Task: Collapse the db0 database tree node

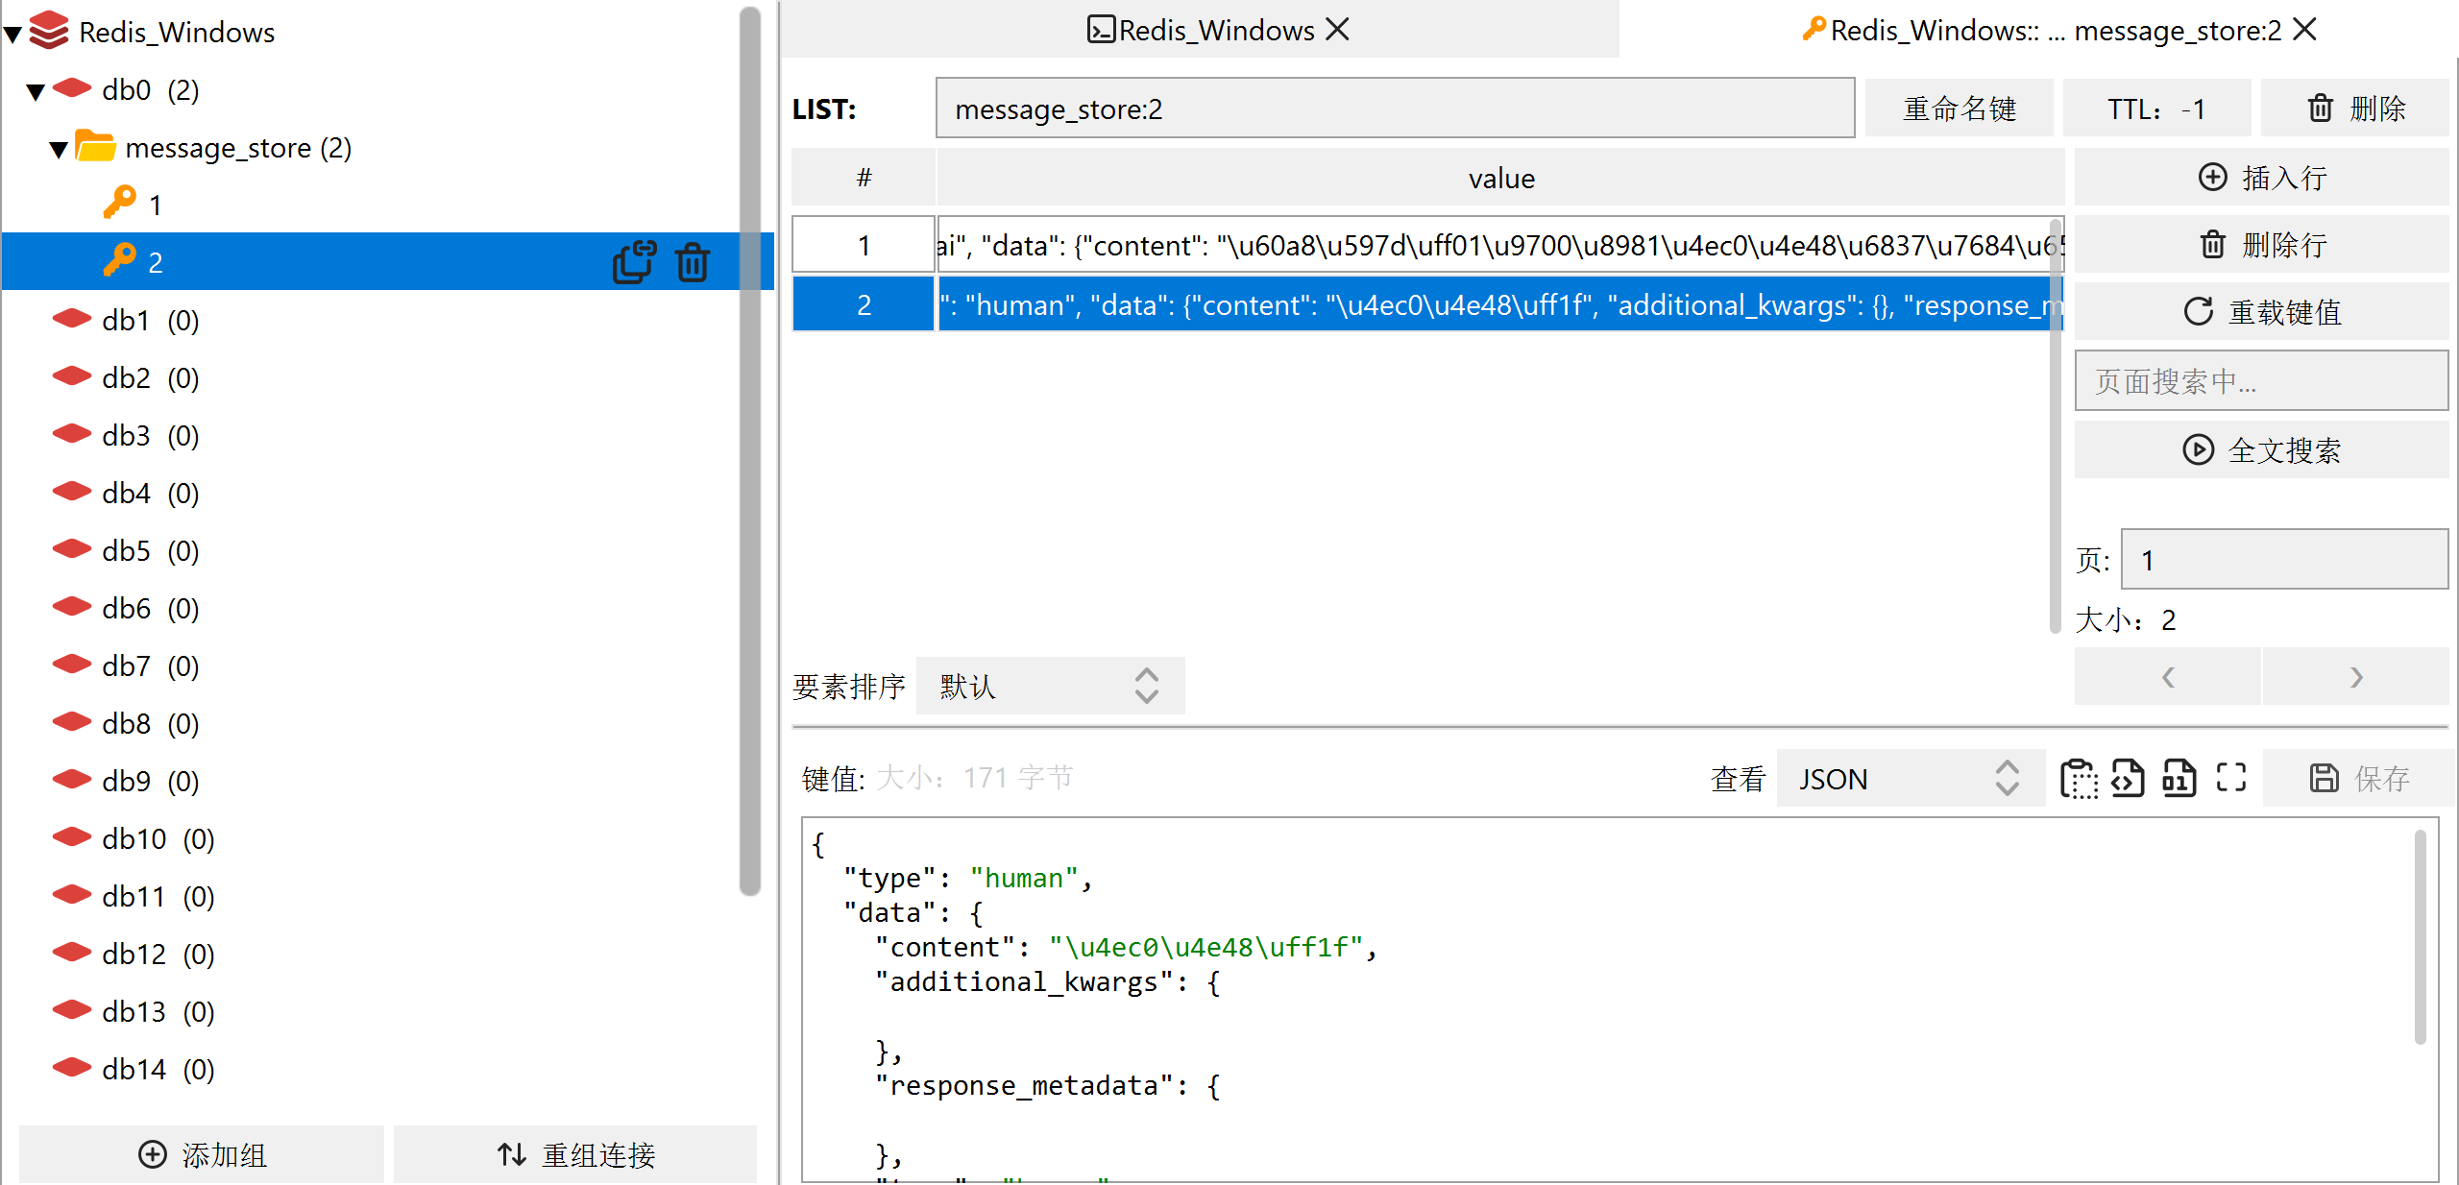Action: pyautogui.click(x=36, y=92)
